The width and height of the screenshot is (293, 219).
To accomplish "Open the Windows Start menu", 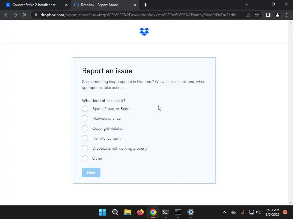I will point(102,212).
